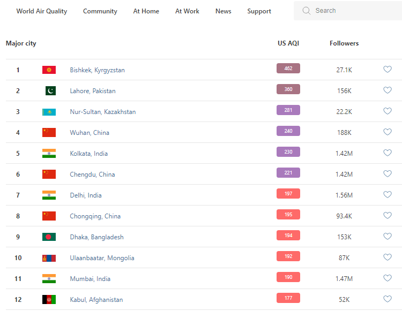Click the US AQI column header
This screenshot has width=402, height=311.
(288, 43)
